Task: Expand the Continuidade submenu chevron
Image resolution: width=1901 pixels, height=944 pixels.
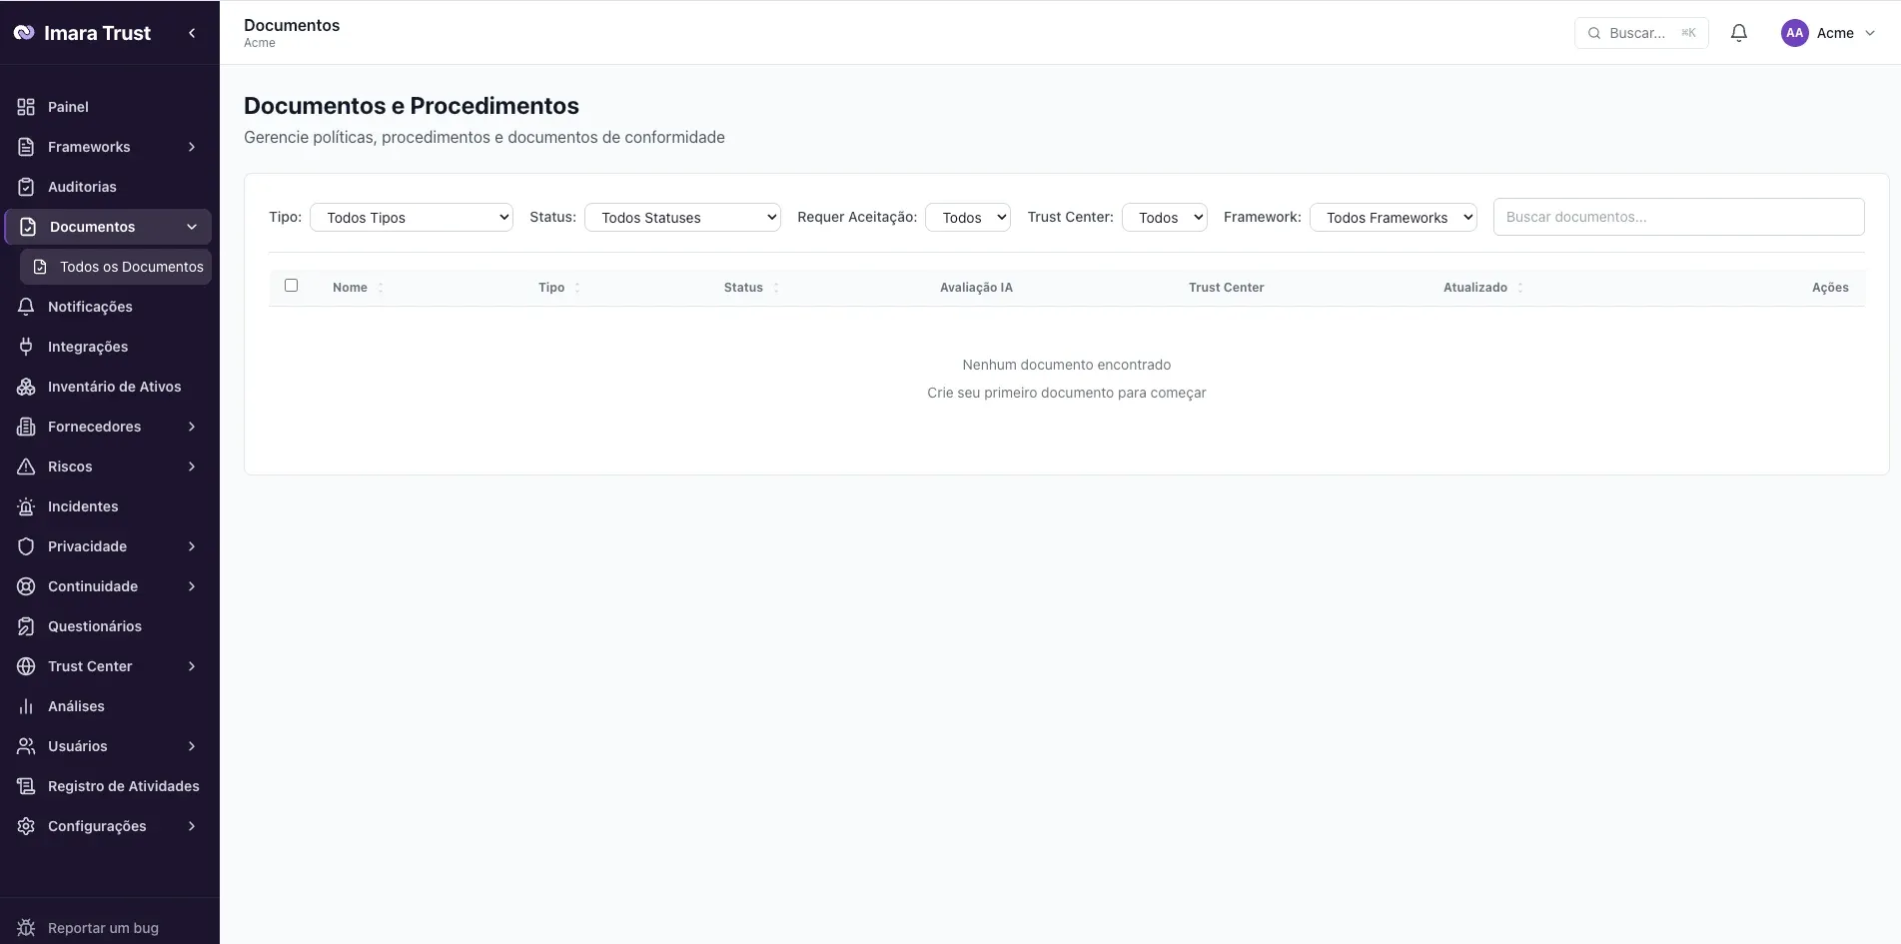Action: point(192,586)
